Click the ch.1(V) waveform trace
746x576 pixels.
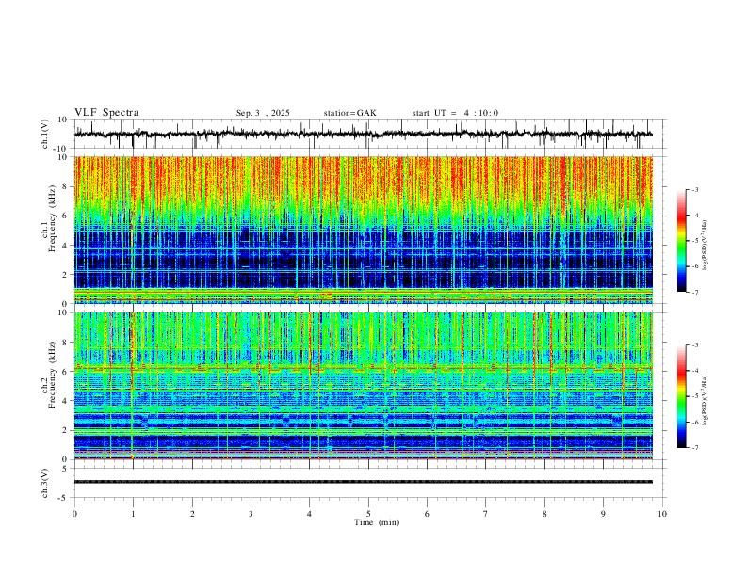pos(363,134)
